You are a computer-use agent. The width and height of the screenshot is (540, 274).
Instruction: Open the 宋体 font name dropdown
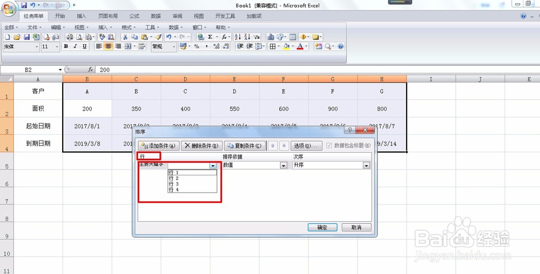37,47
